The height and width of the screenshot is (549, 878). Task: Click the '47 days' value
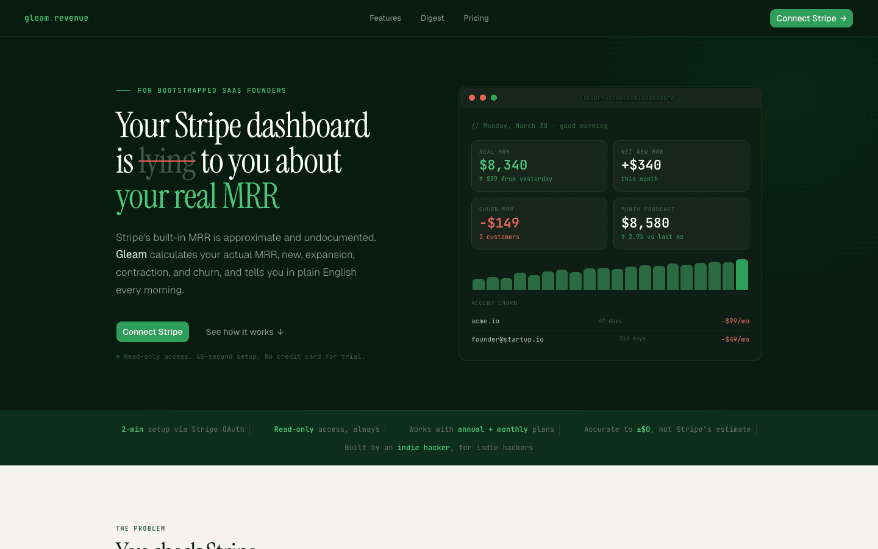click(x=610, y=321)
